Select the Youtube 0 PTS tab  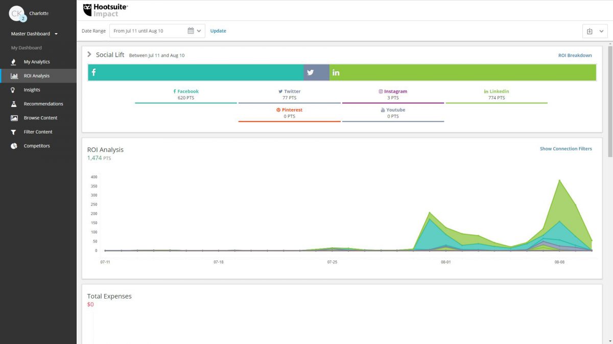click(393, 113)
